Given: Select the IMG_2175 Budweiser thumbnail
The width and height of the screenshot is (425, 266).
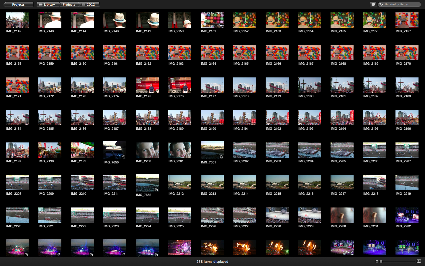Looking at the screenshot, I should point(147,85).
